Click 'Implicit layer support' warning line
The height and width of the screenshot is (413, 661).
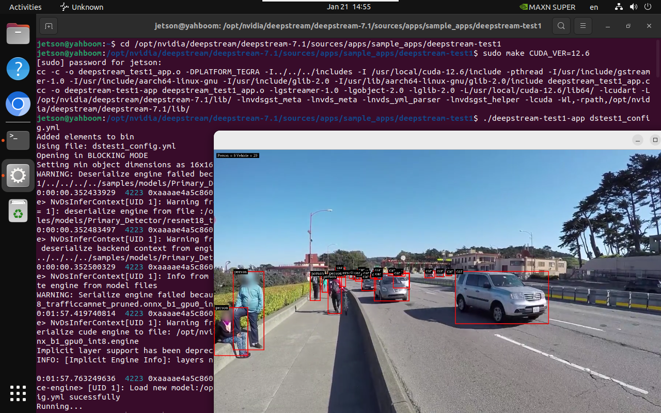[124, 351]
